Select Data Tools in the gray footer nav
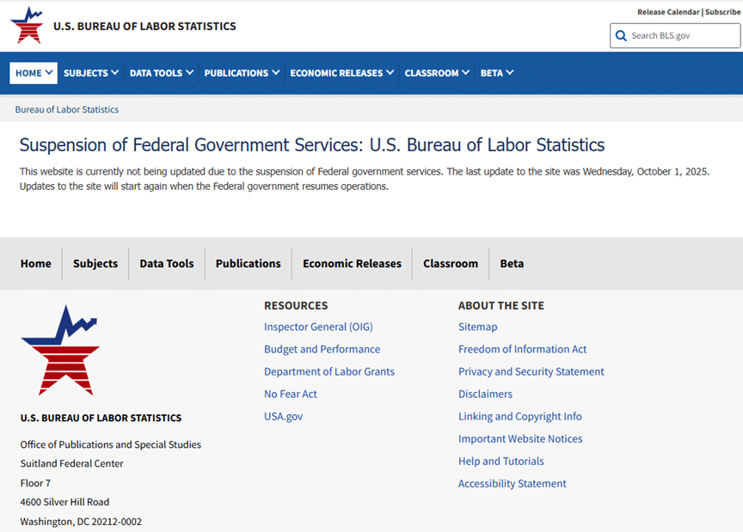This screenshot has width=743, height=532. point(167,264)
